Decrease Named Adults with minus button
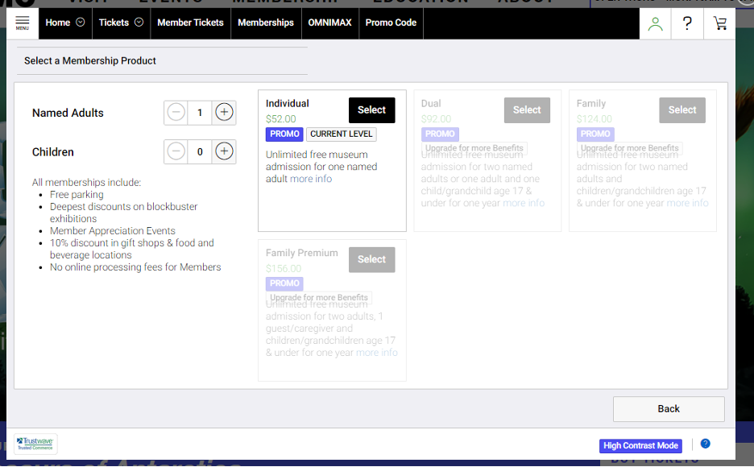 click(x=176, y=113)
